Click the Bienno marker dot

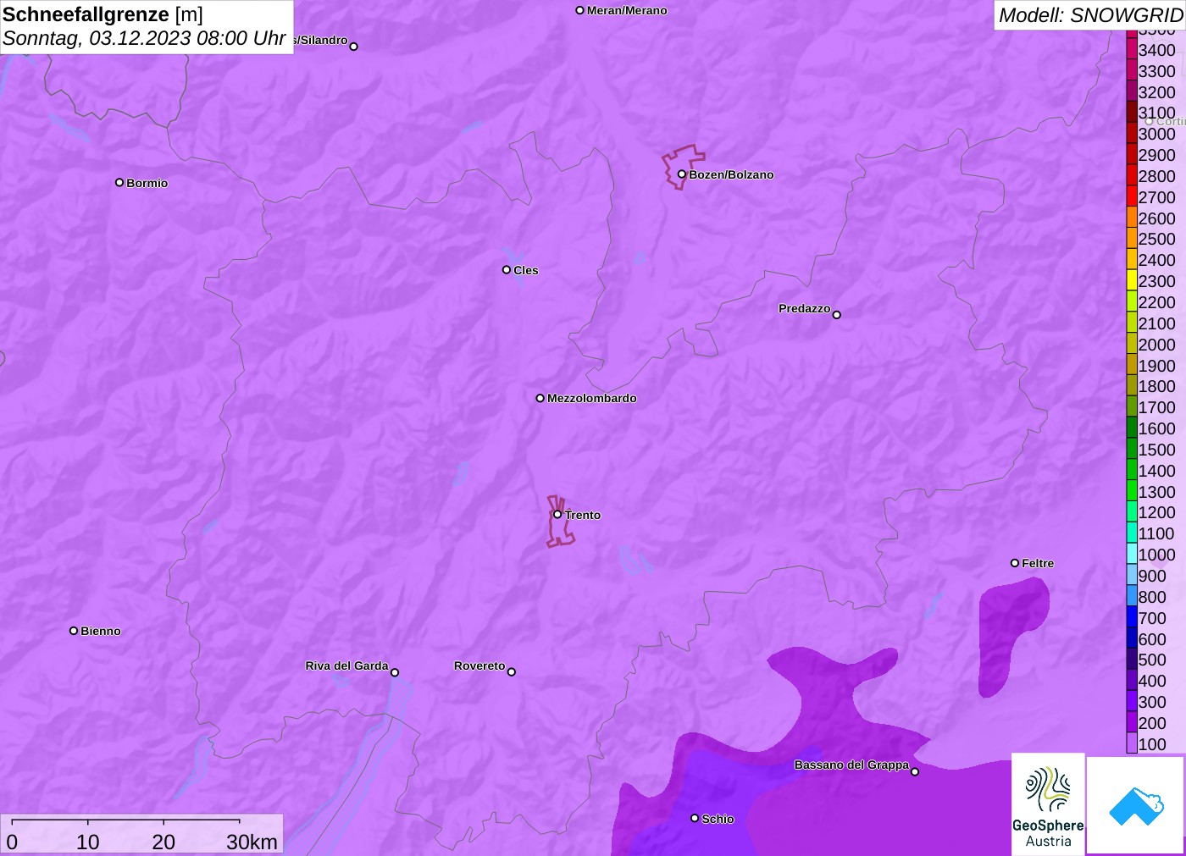pos(74,631)
